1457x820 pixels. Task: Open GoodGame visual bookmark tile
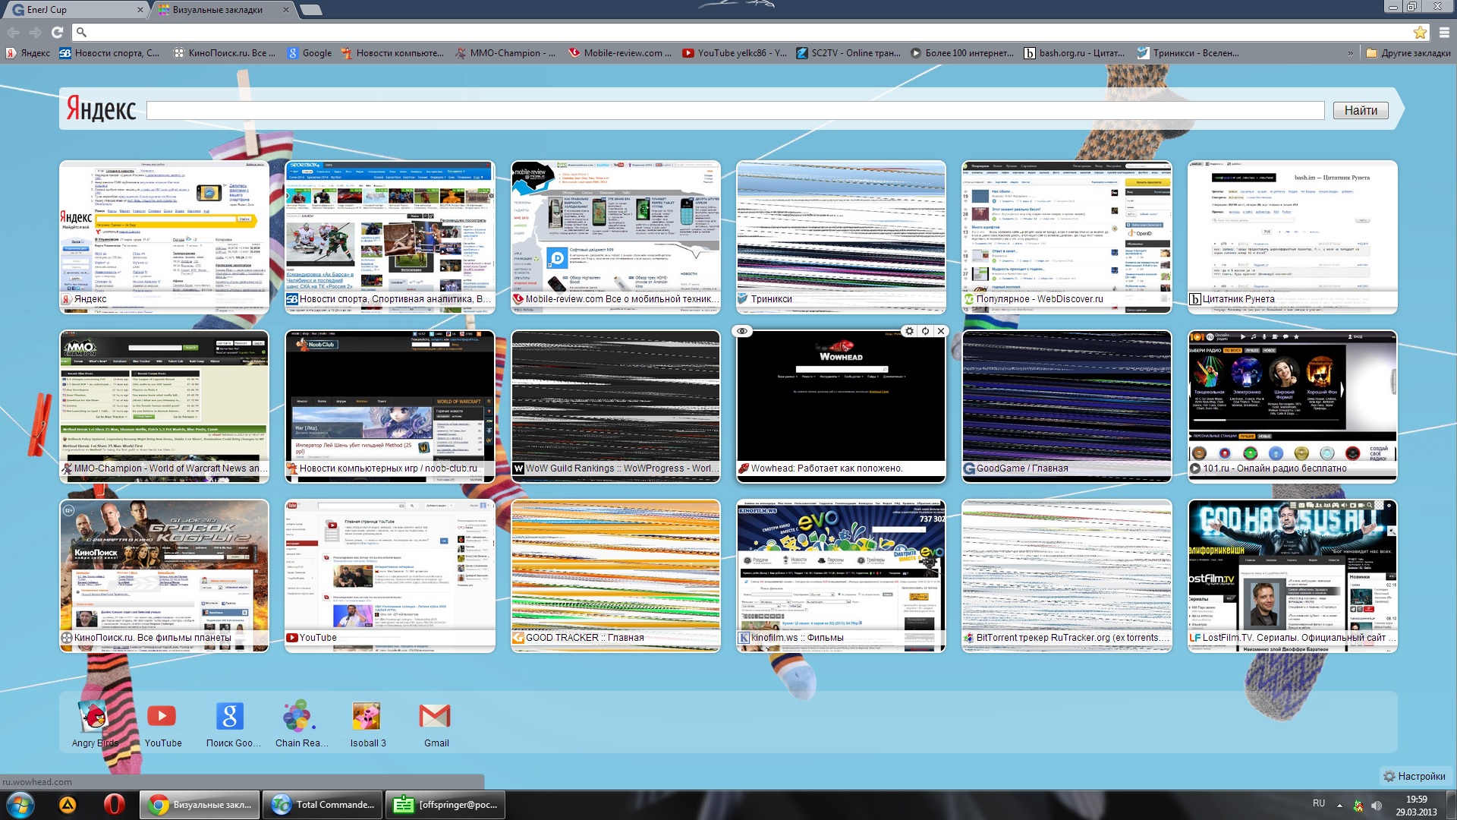click(1067, 406)
